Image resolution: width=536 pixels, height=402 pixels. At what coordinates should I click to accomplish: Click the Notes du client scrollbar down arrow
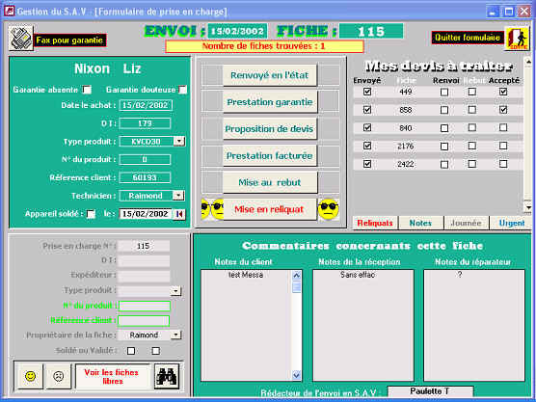[x=296, y=375]
